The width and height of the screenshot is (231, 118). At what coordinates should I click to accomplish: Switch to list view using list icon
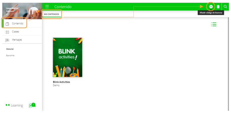214,24
